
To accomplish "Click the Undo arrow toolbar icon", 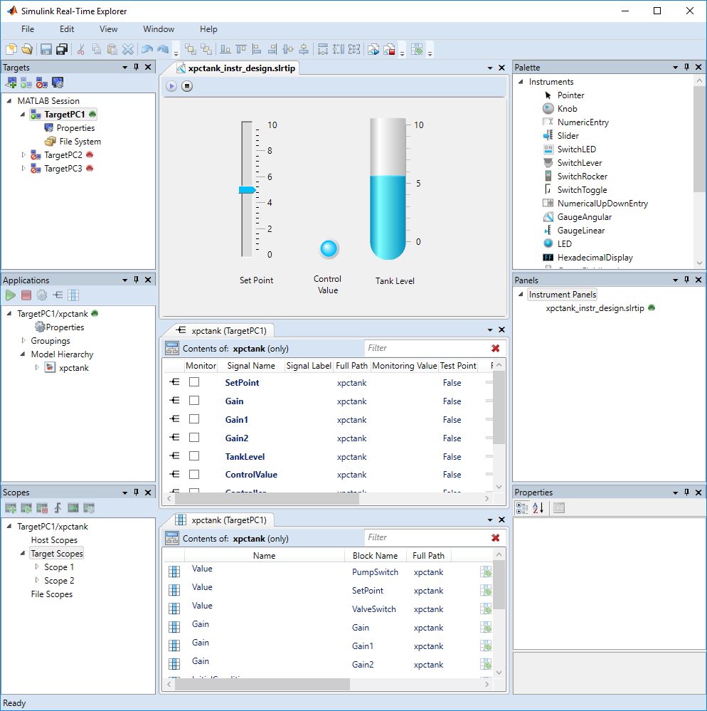I will click(x=147, y=49).
